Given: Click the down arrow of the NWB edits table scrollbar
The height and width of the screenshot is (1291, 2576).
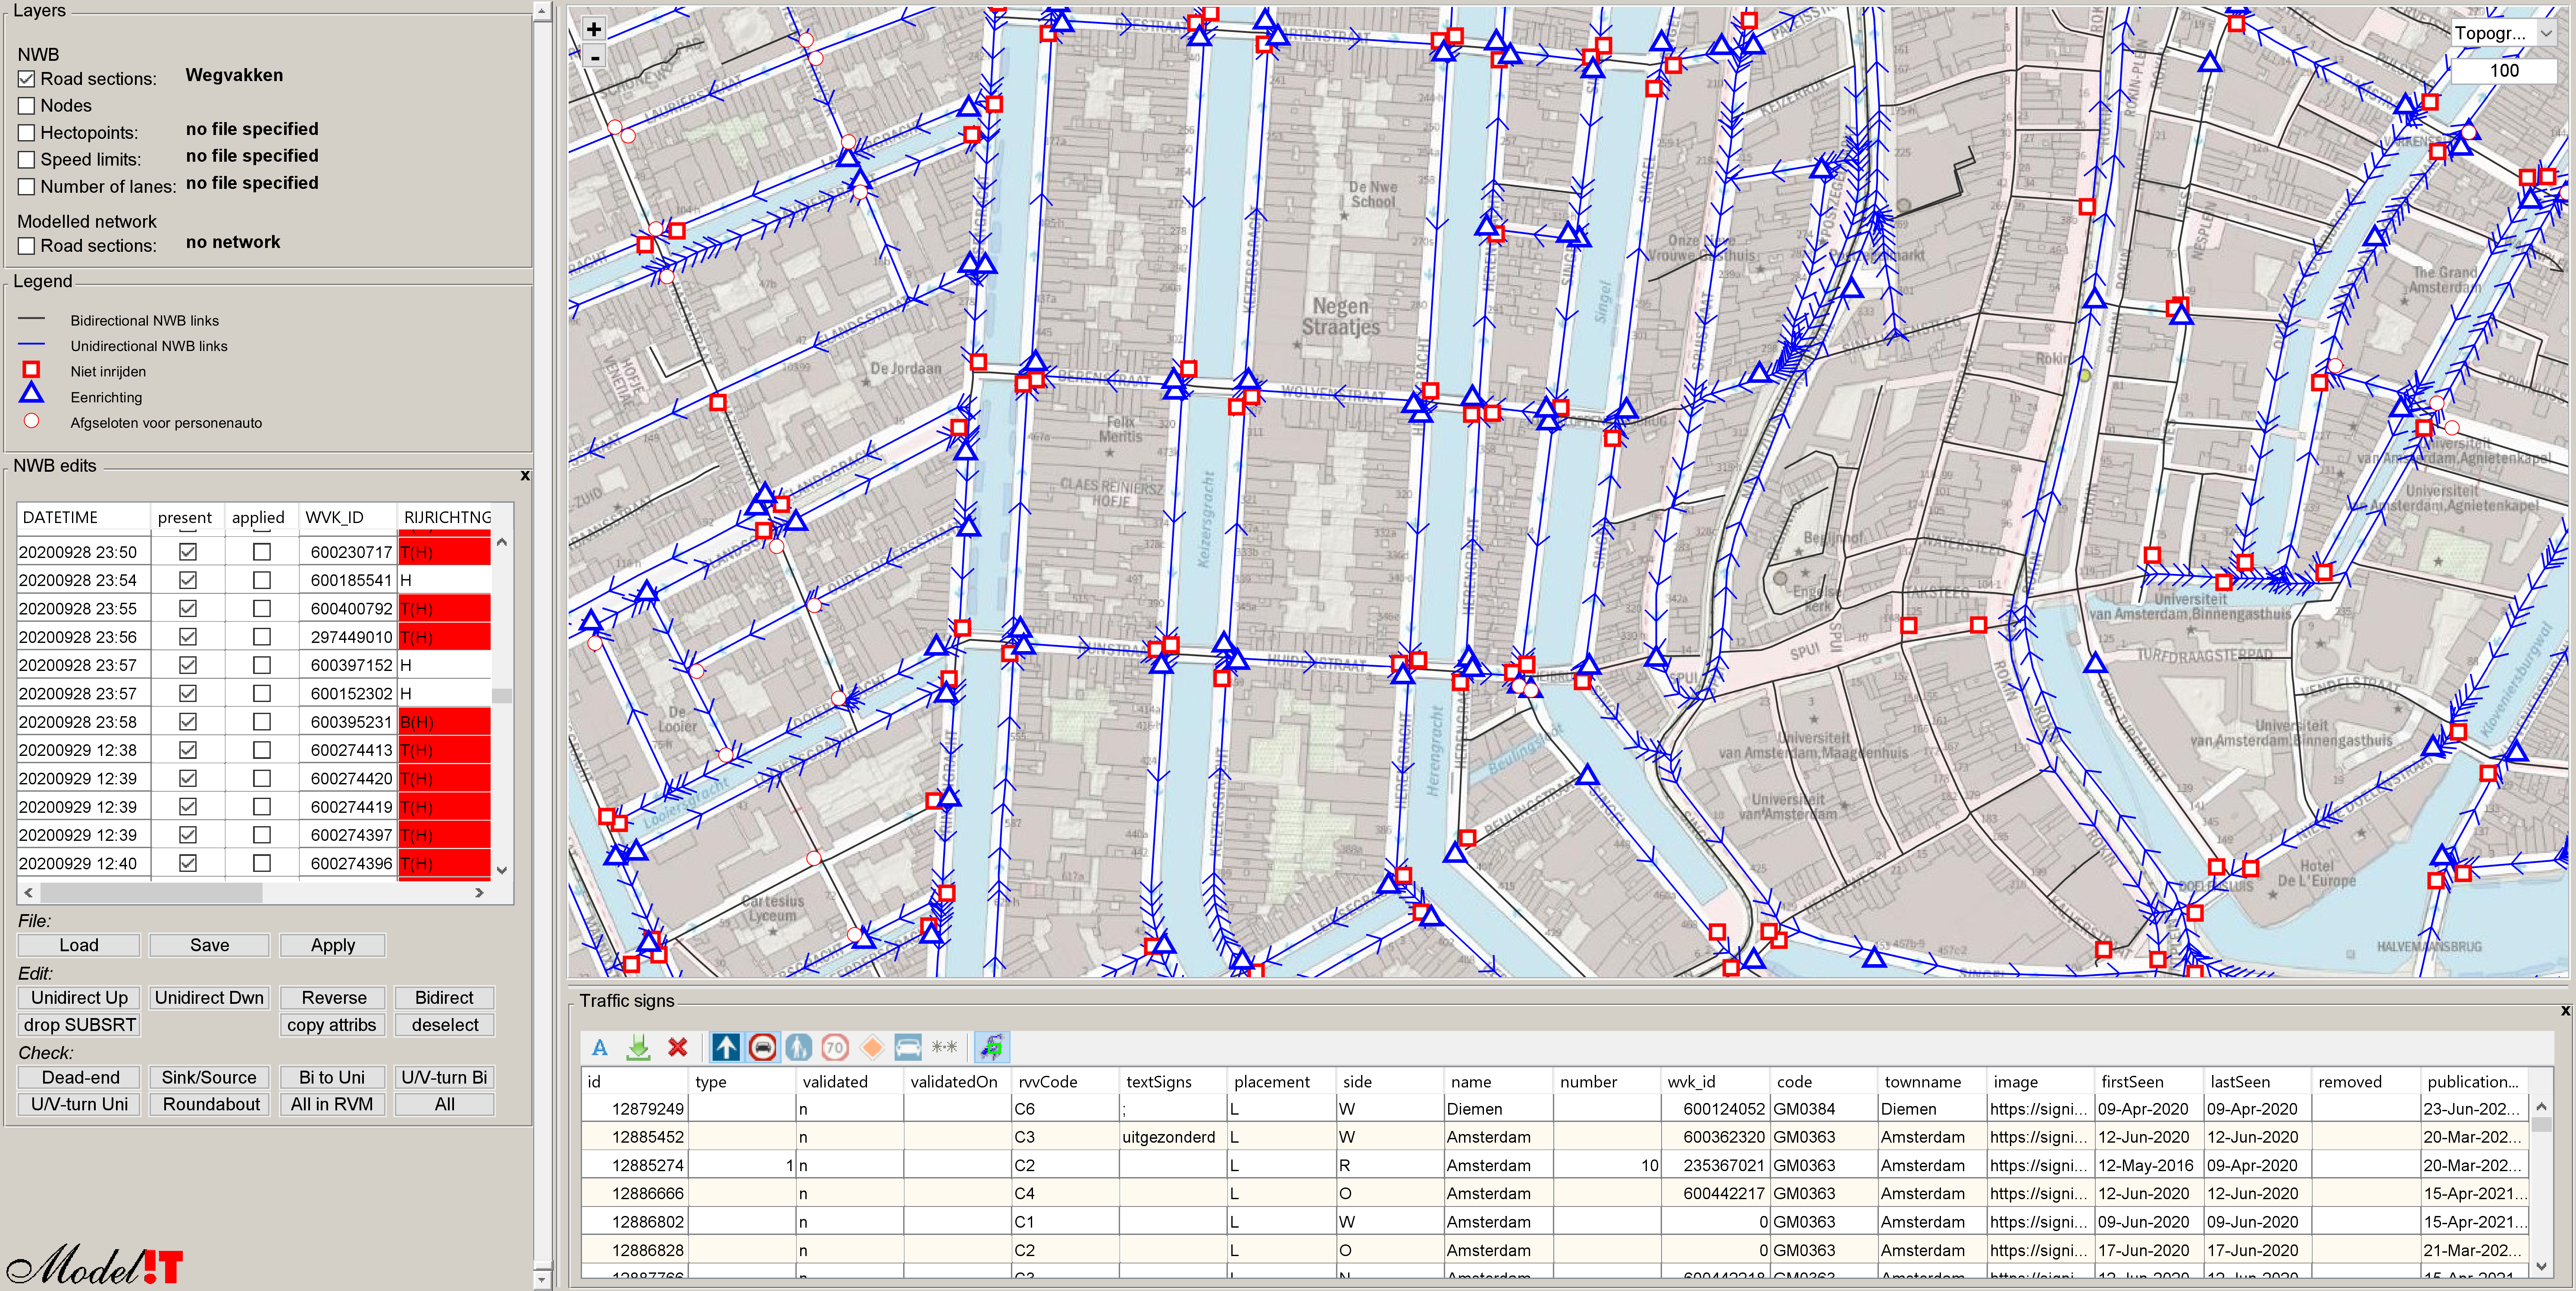Looking at the screenshot, I should [x=502, y=870].
